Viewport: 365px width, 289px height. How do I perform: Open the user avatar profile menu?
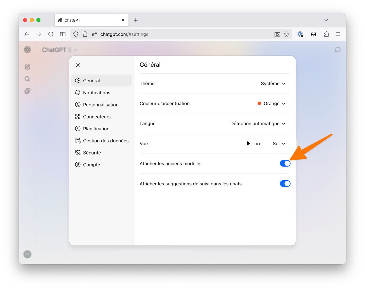[x=27, y=254]
